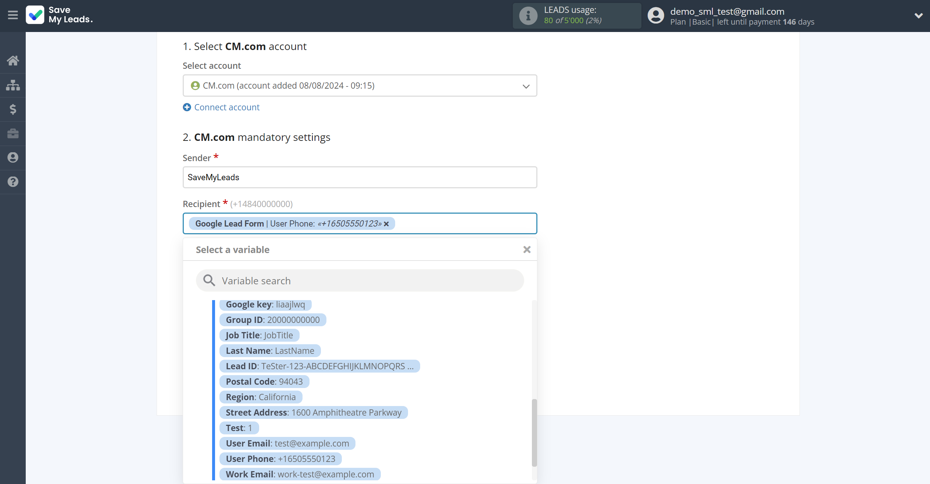
Task: Open the billing dollar sidebar icon
Action: 13,109
